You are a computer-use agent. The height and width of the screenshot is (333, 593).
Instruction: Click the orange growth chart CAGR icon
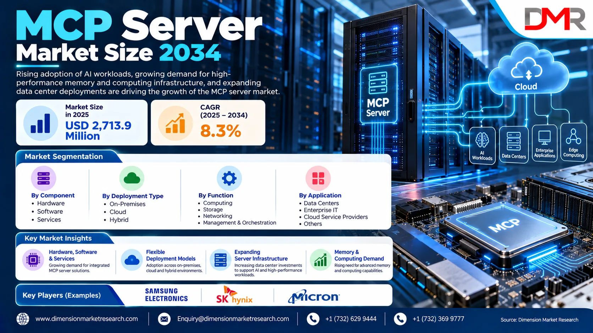pyautogui.click(x=175, y=123)
